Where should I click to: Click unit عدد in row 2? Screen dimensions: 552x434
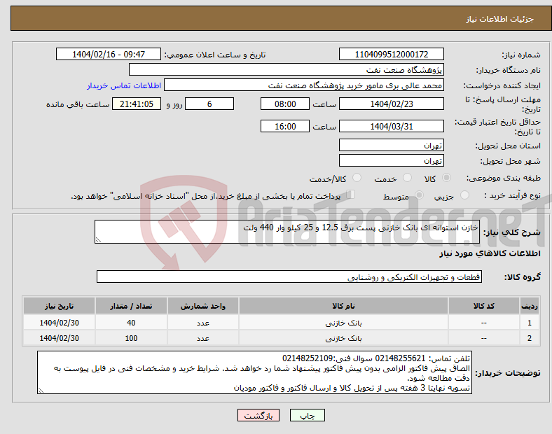point(203,338)
